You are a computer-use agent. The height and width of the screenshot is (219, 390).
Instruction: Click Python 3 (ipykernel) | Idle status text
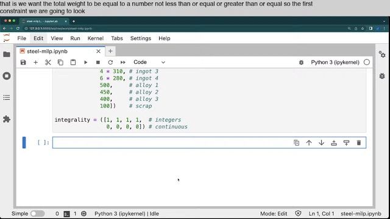tap(127, 214)
